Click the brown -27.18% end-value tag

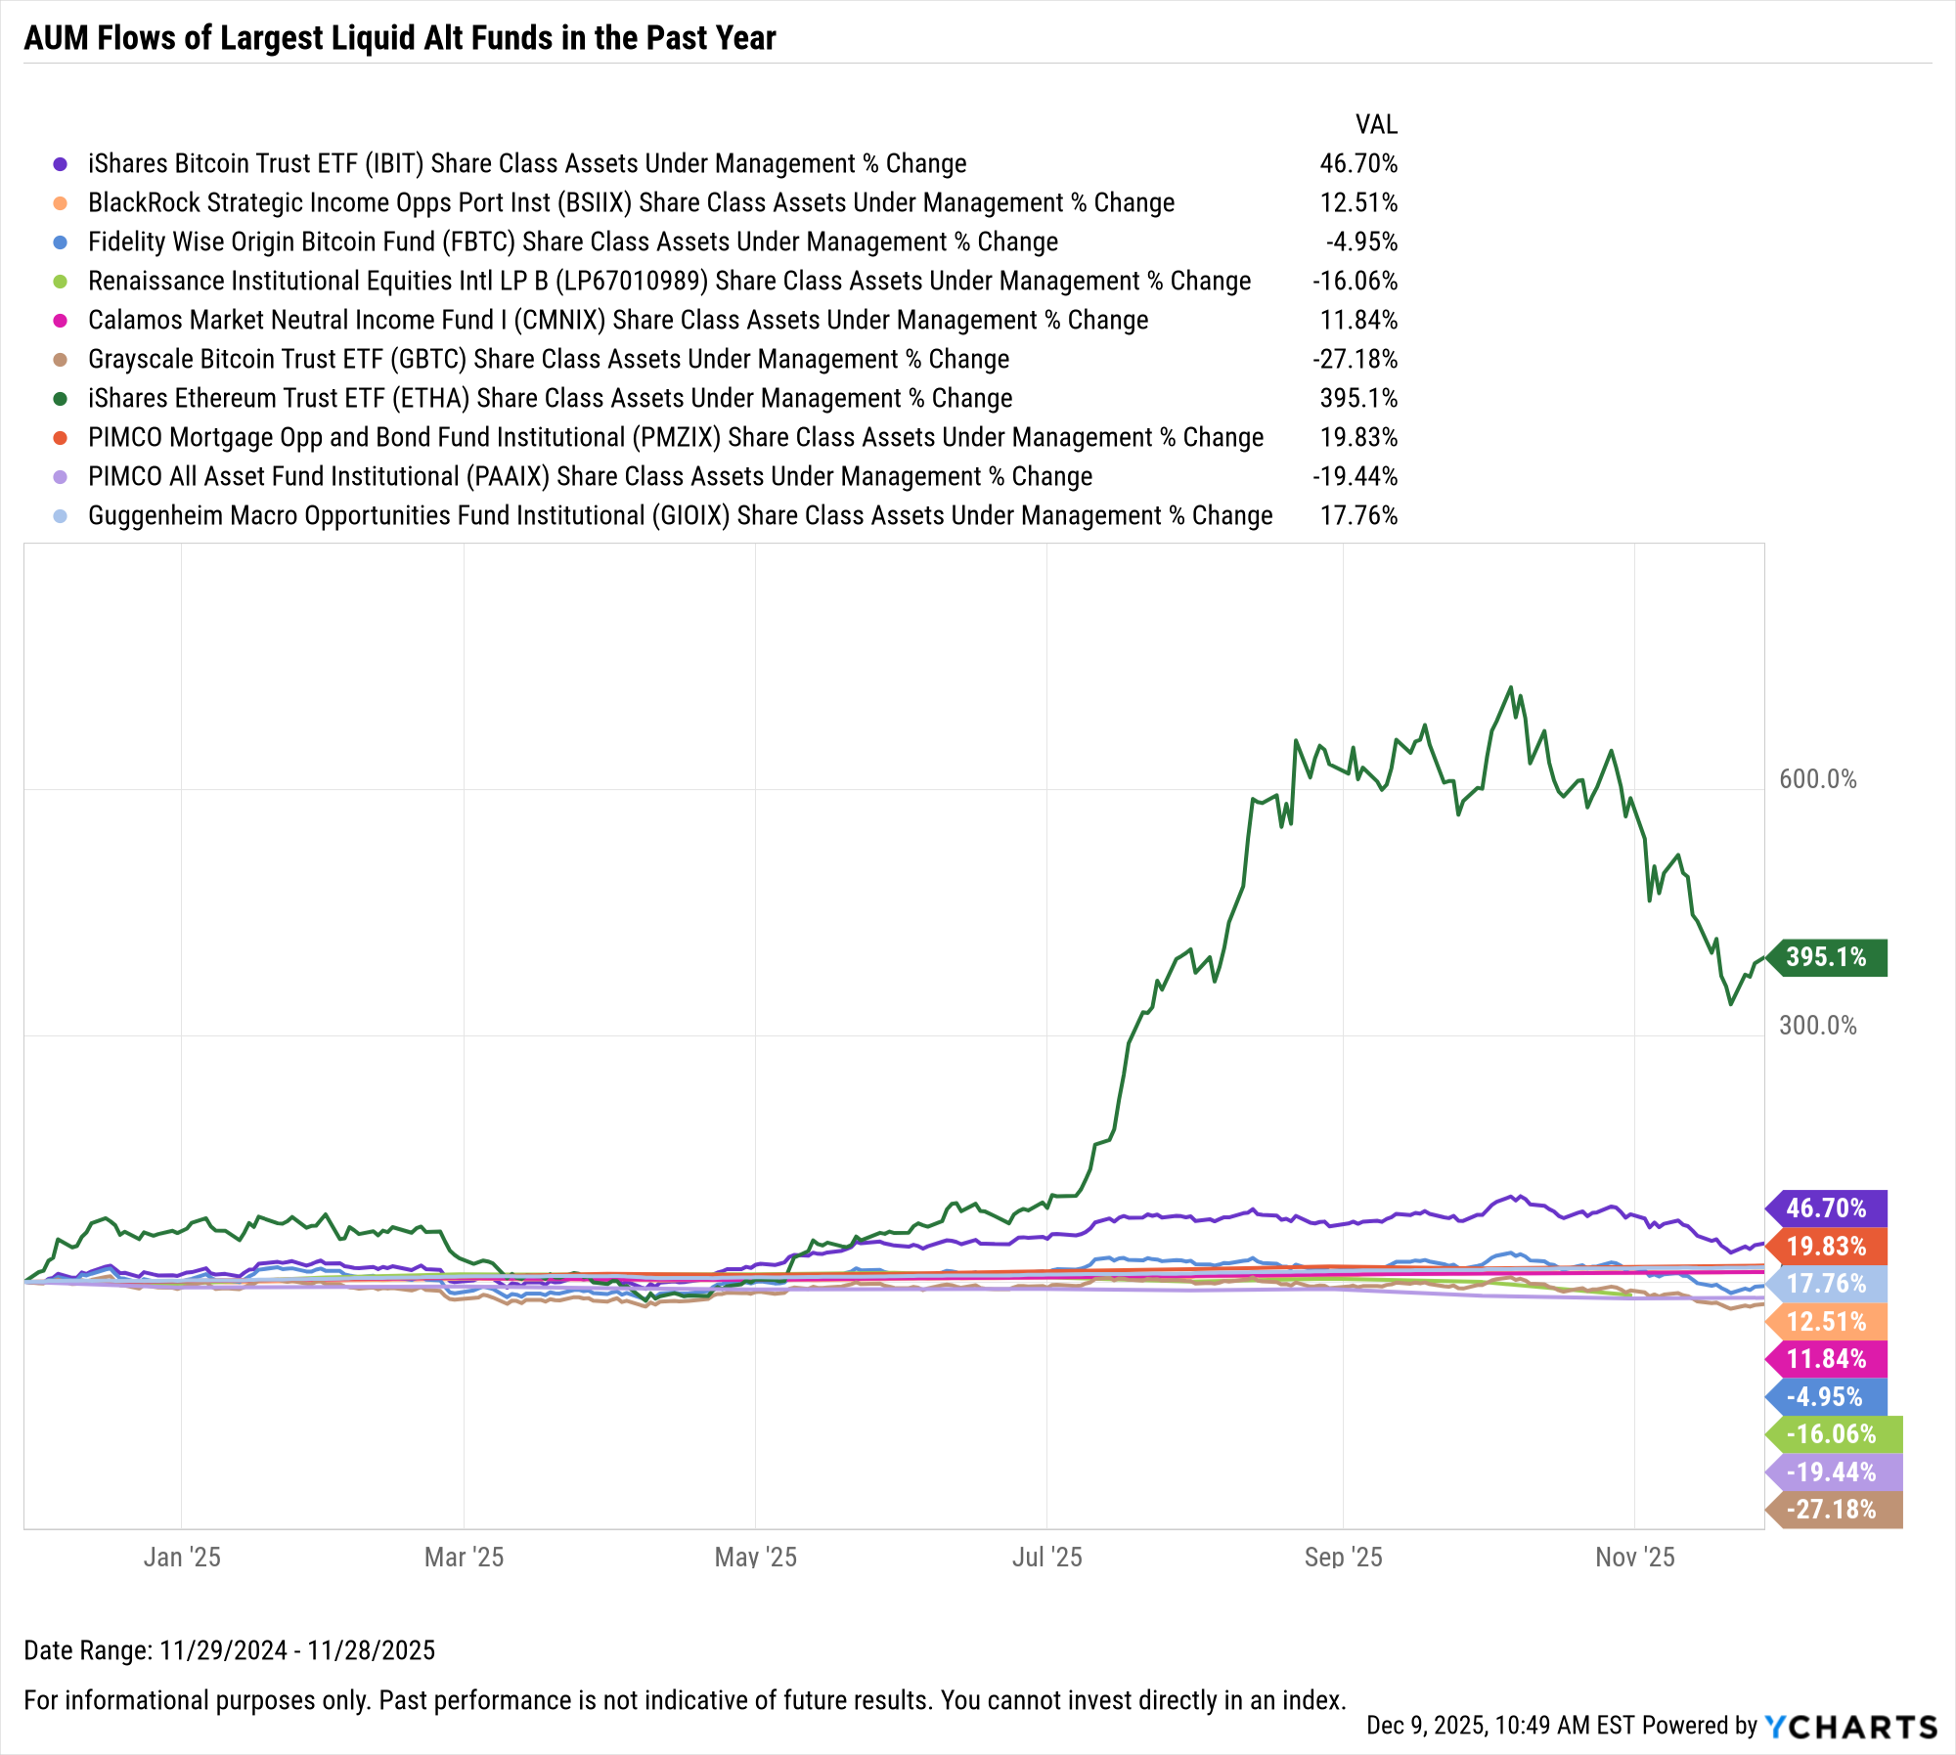tap(1832, 1510)
